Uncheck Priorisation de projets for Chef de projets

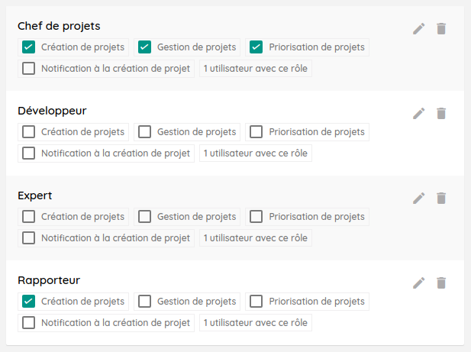[x=256, y=47]
